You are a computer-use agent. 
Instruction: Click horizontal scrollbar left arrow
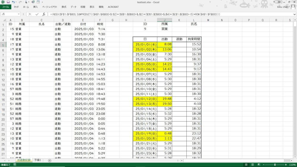tap(182, 160)
